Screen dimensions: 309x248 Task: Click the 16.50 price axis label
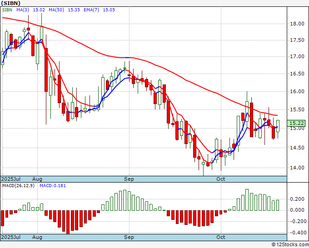coord(297,74)
